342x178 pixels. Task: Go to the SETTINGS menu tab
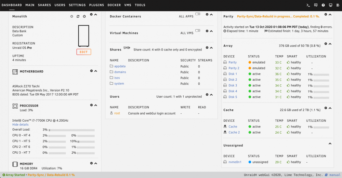77,5
